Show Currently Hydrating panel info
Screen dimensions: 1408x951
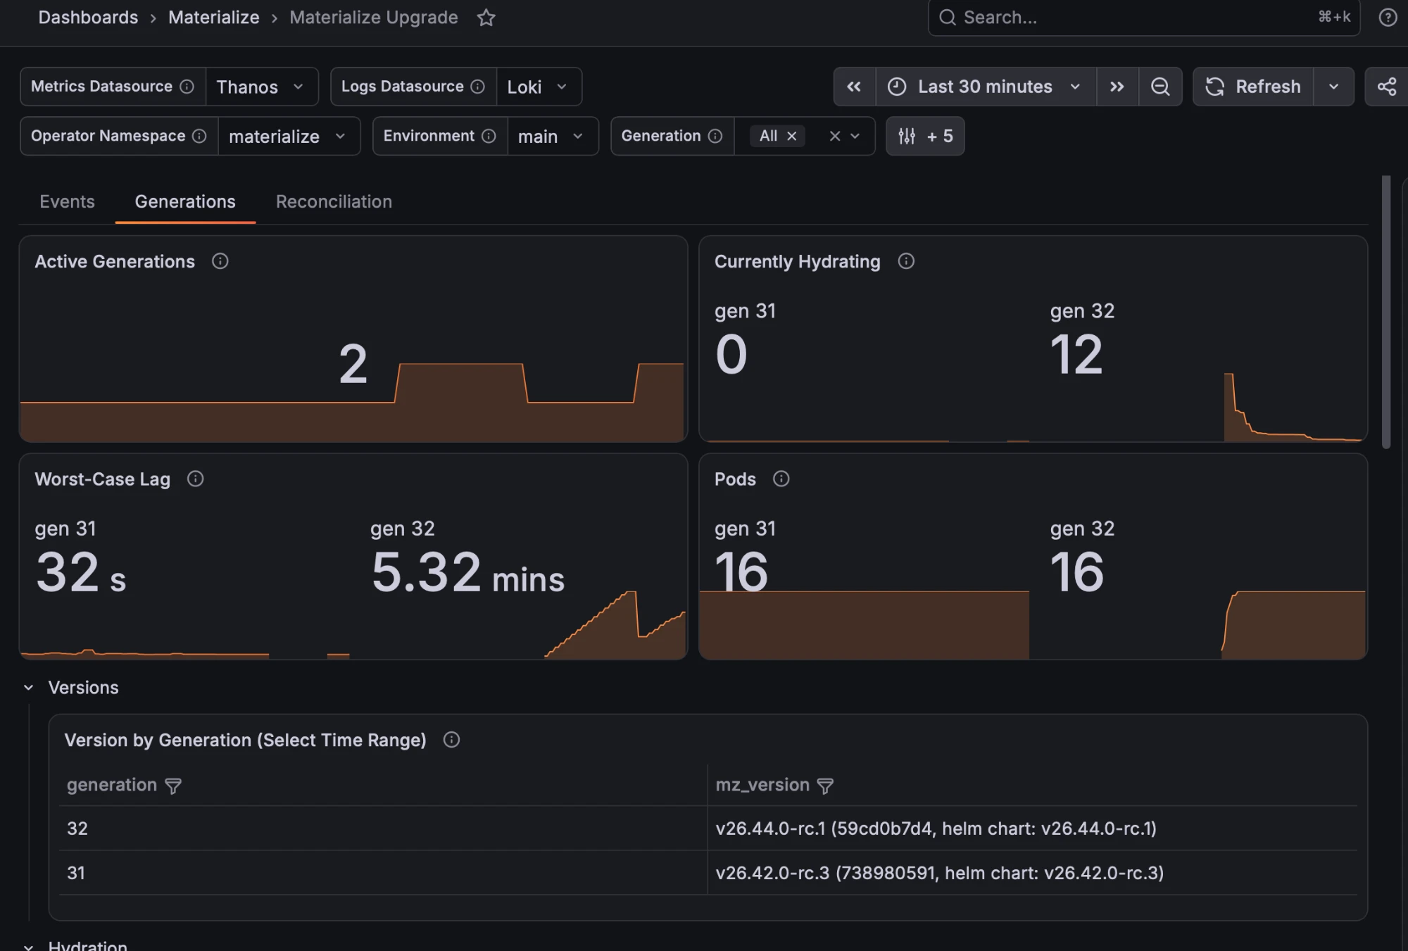[906, 261]
